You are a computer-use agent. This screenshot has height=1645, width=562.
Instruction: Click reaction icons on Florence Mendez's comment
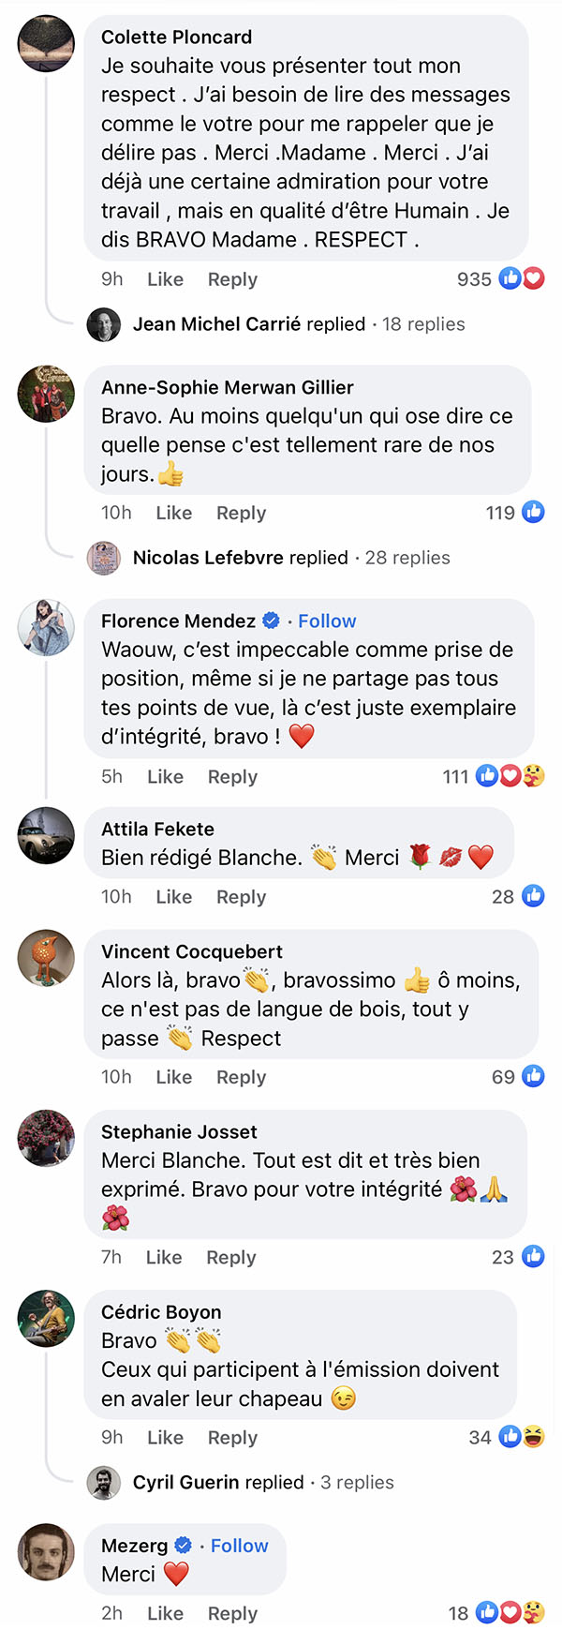tap(510, 776)
